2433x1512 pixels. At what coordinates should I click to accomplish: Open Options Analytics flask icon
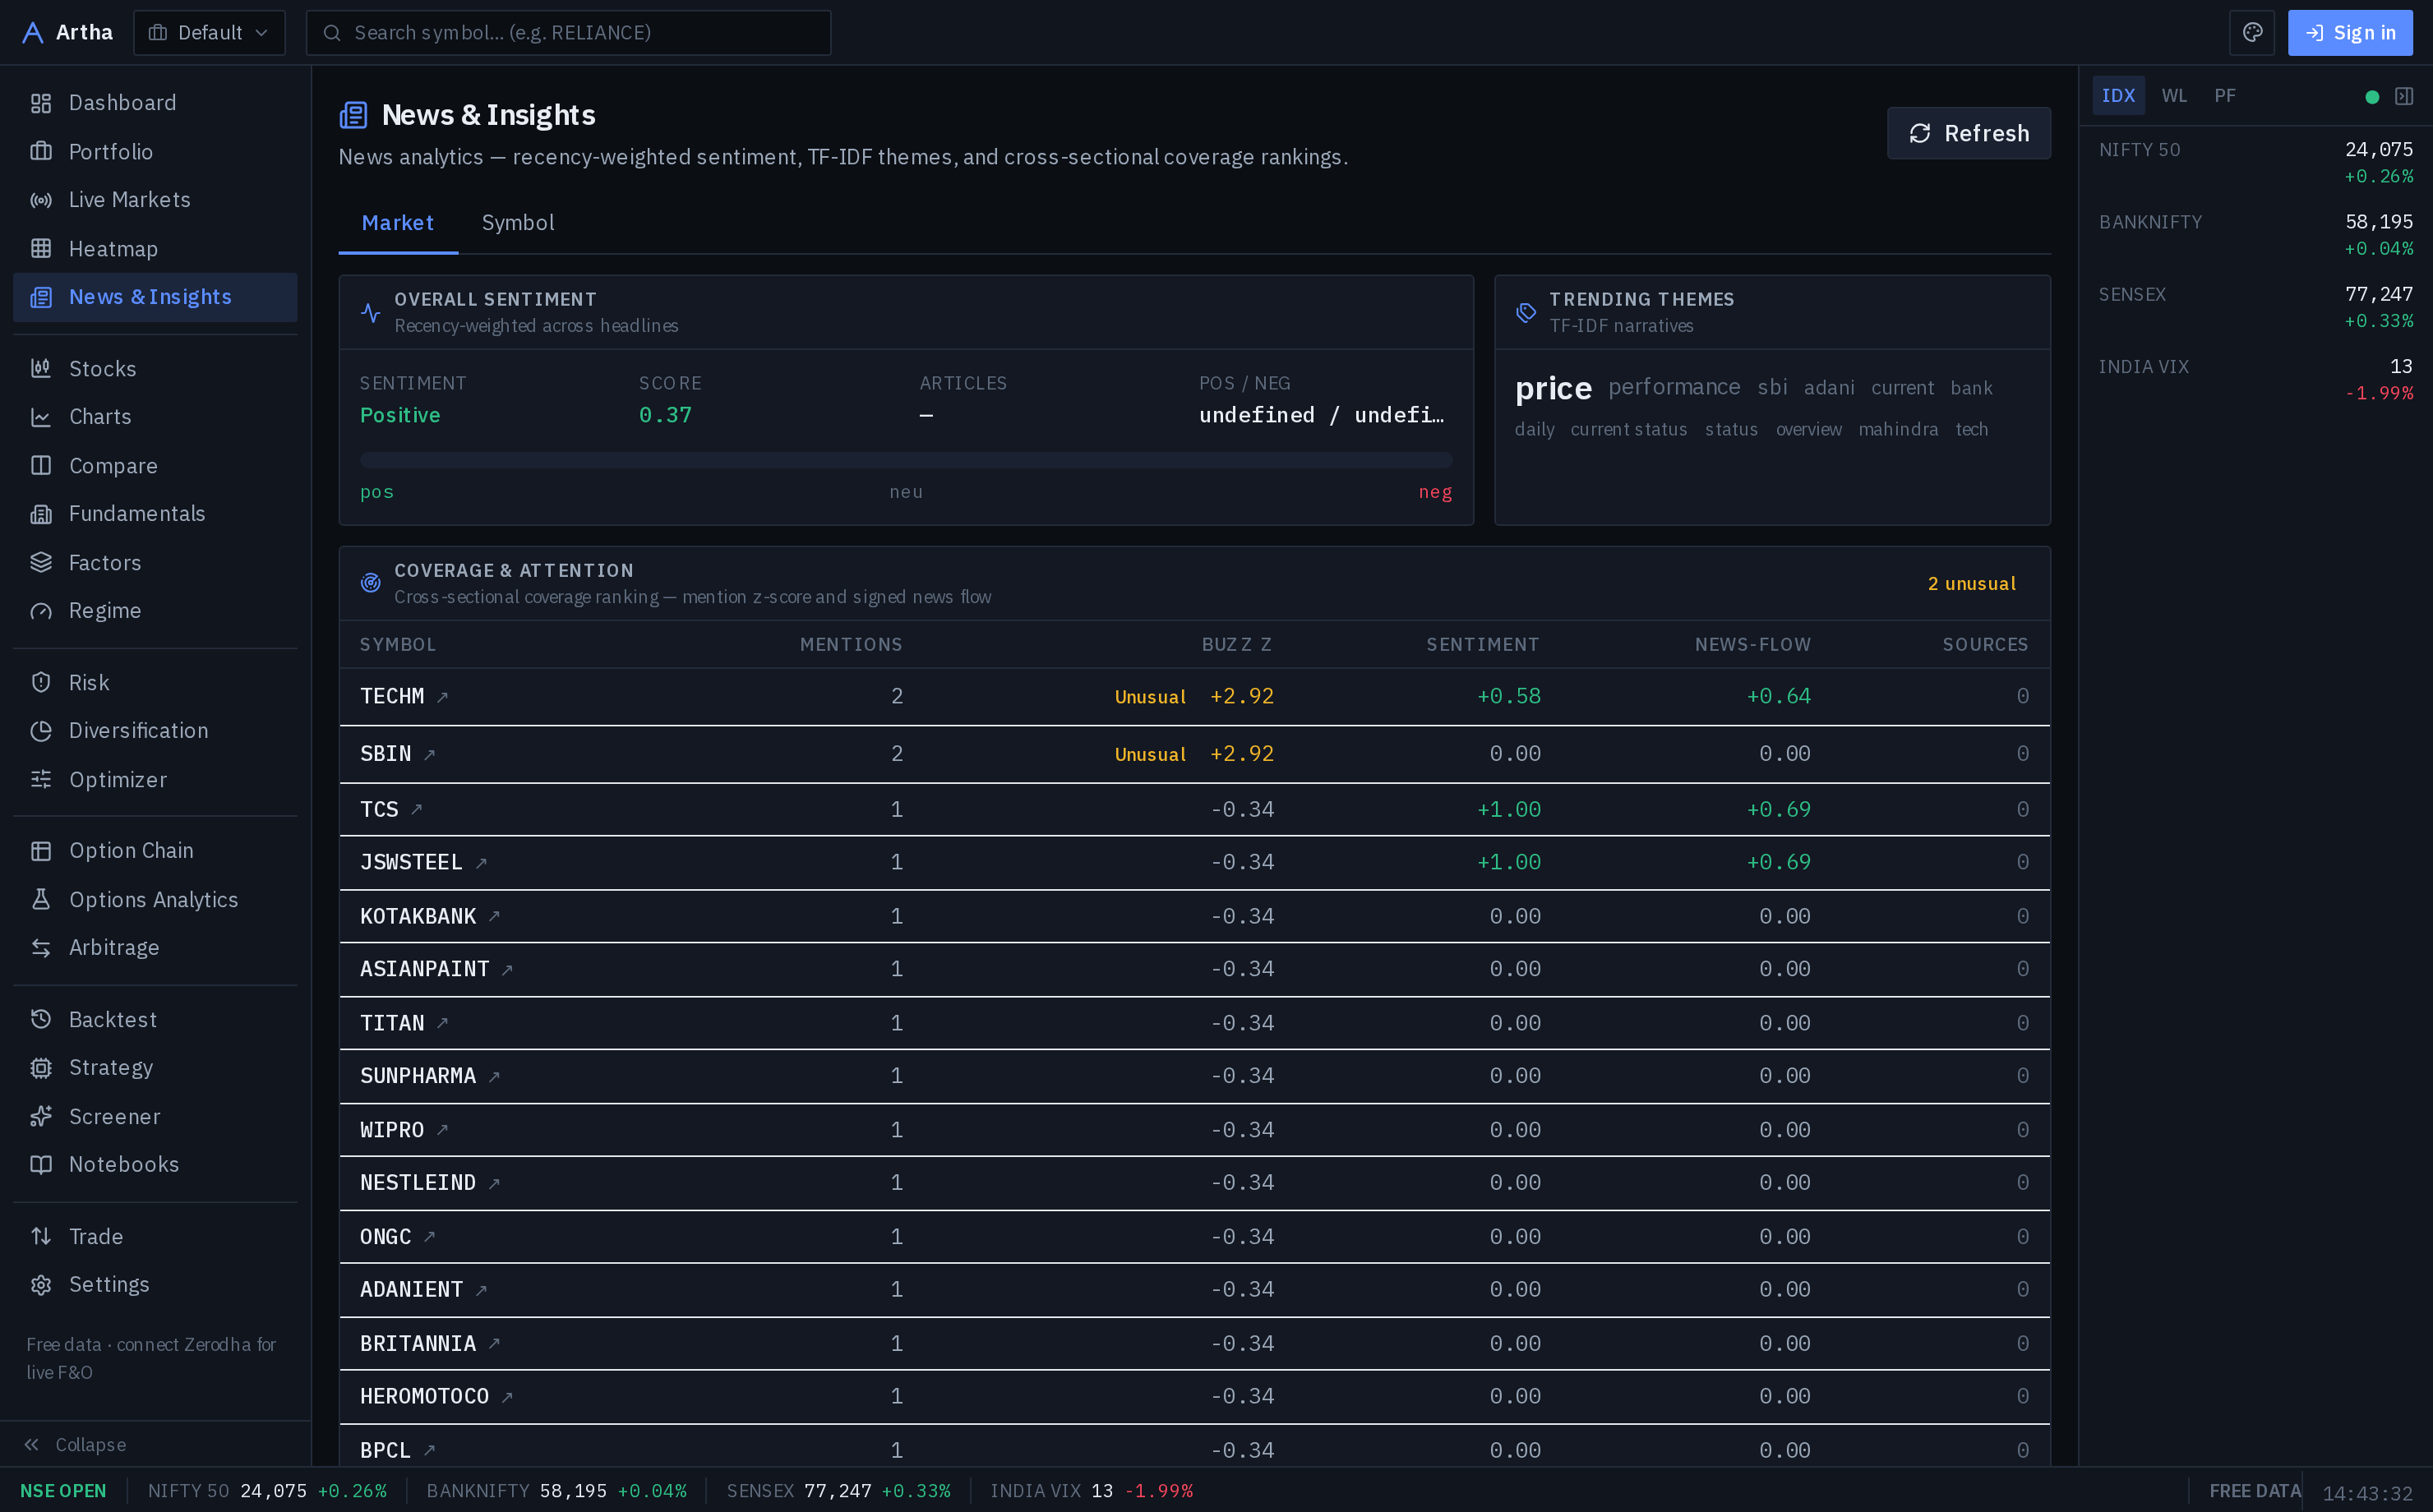tap(41, 899)
